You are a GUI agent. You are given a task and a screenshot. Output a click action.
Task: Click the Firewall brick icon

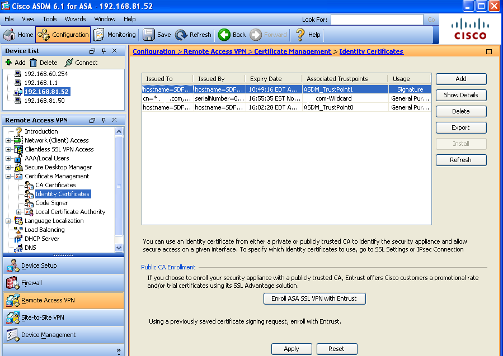(x=12, y=283)
